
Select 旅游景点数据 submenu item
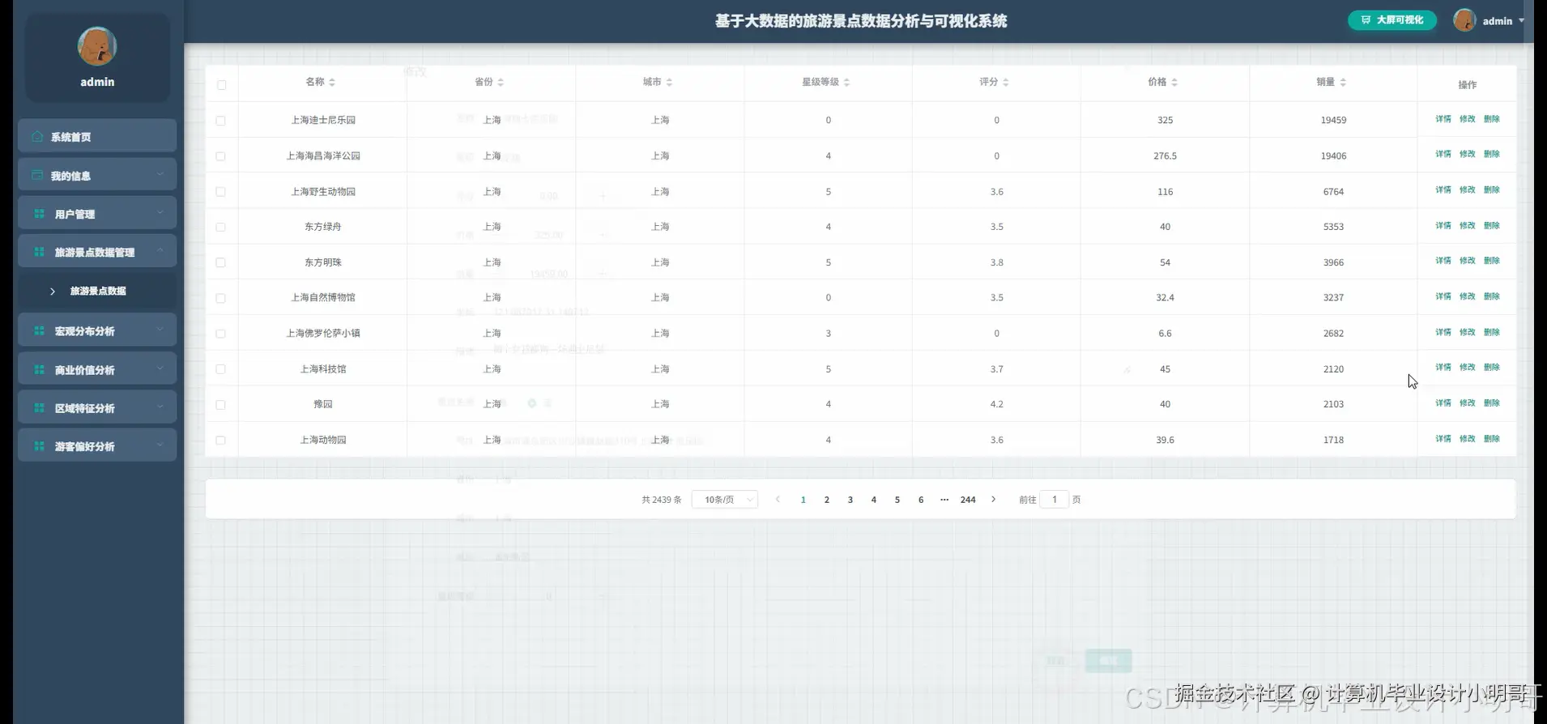click(x=97, y=291)
